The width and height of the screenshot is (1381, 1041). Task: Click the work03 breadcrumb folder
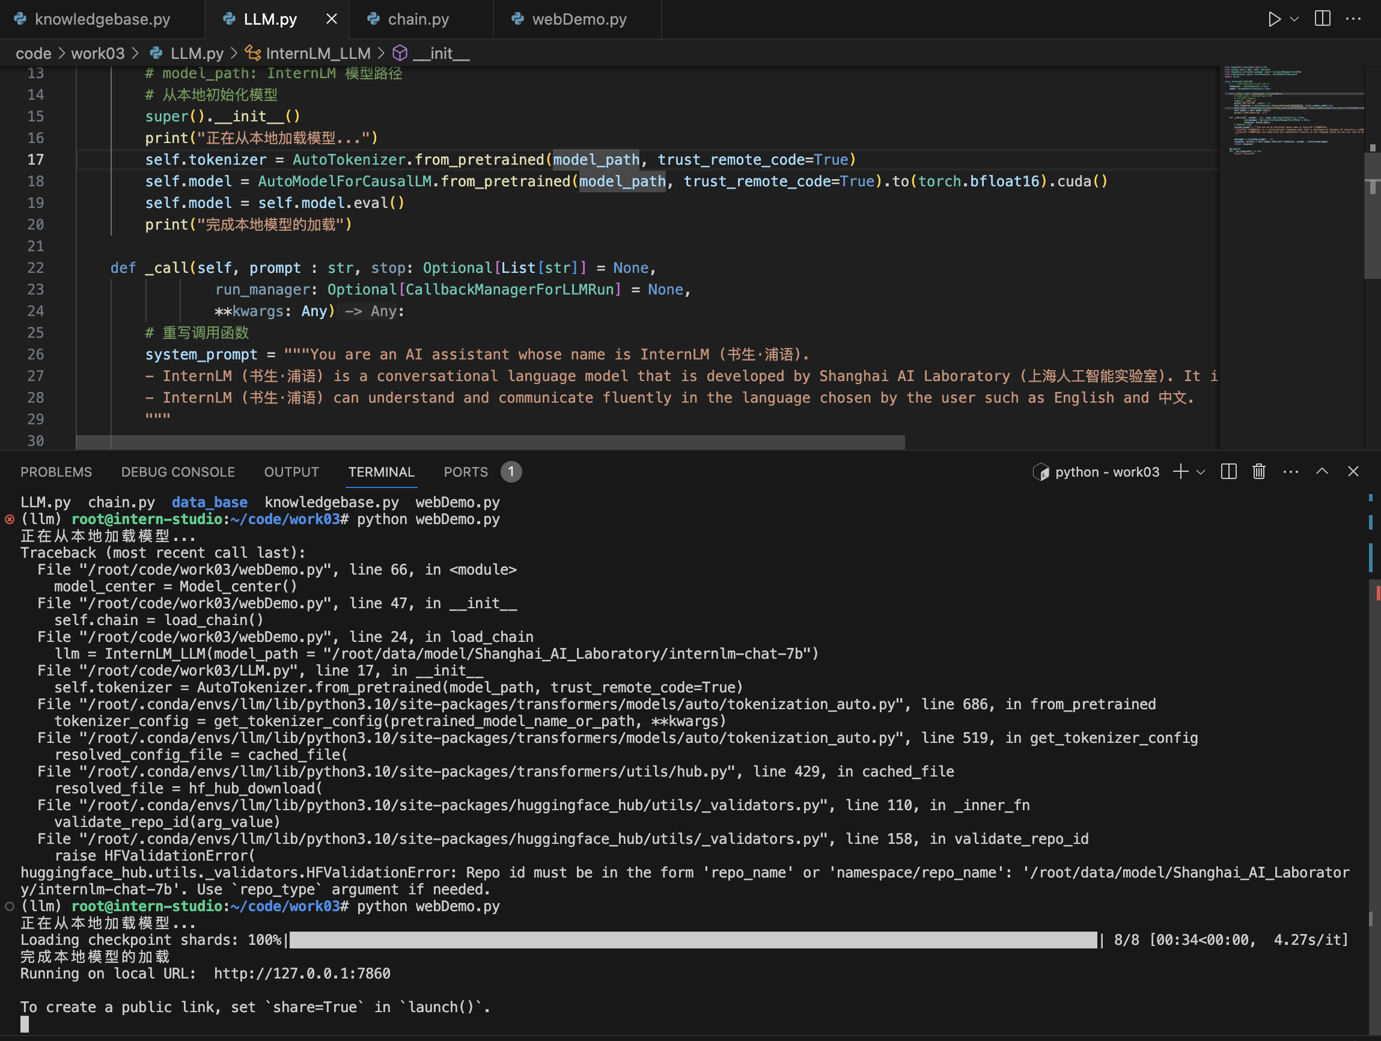coord(97,53)
